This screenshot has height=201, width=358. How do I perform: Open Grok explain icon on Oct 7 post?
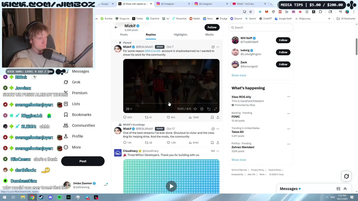click(x=213, y=47)
